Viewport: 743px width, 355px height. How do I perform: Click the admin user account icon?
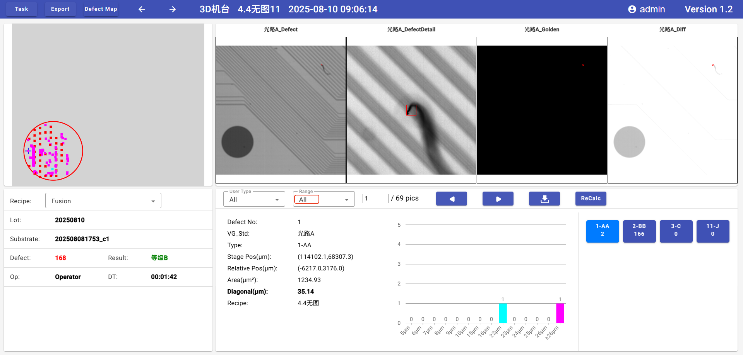pos(632,9)
